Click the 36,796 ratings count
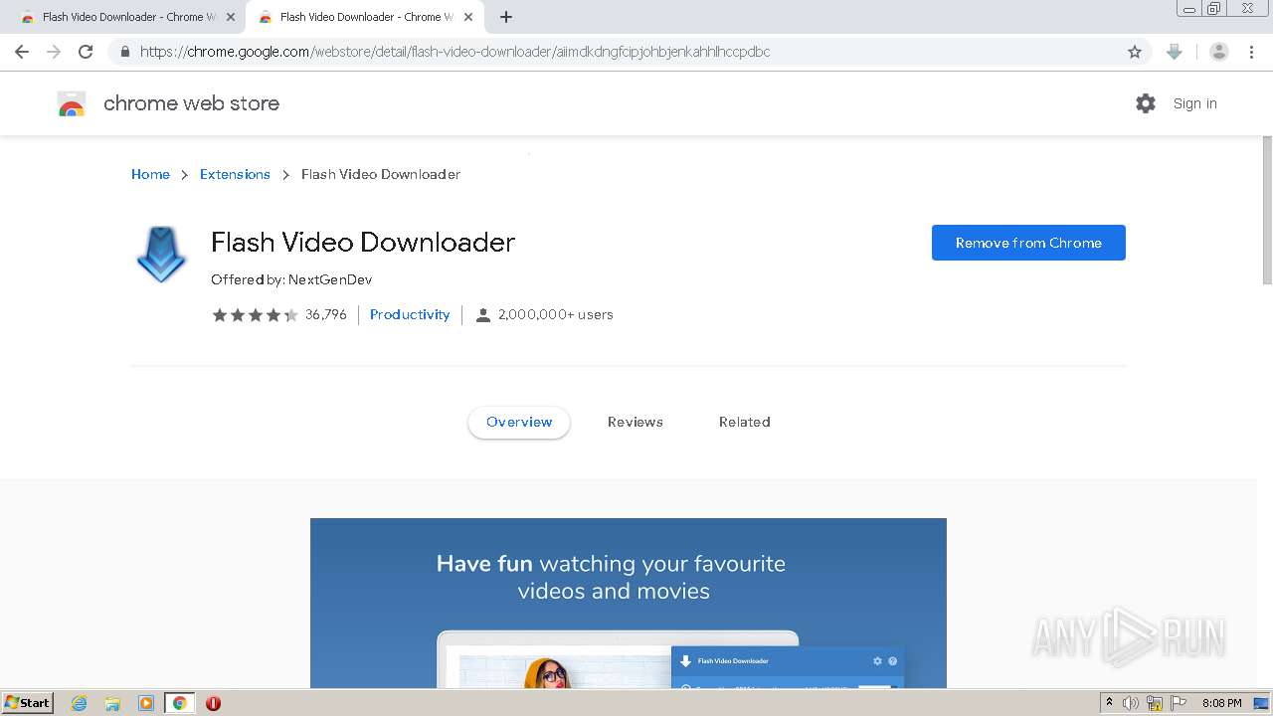 326,314
